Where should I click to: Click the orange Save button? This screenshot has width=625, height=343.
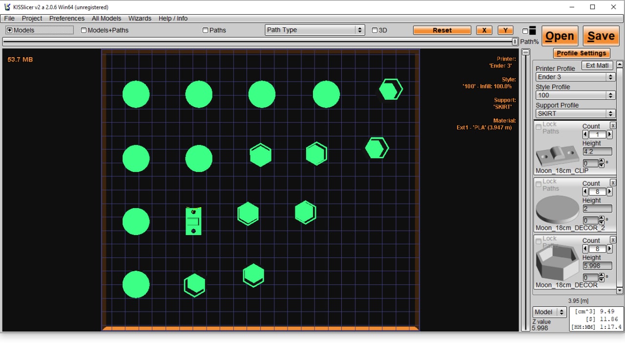tap(601, 36)
